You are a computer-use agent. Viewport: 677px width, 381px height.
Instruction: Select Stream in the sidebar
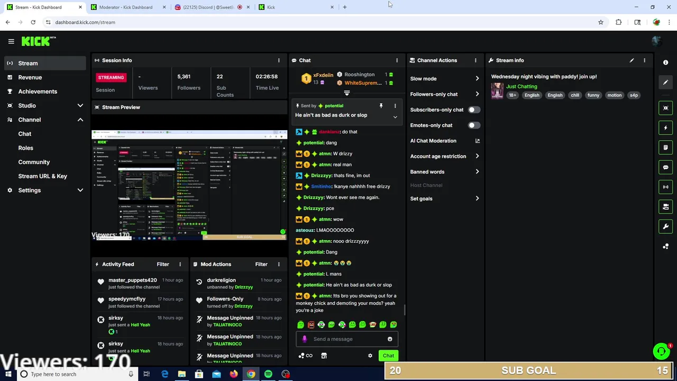[45, 63]
